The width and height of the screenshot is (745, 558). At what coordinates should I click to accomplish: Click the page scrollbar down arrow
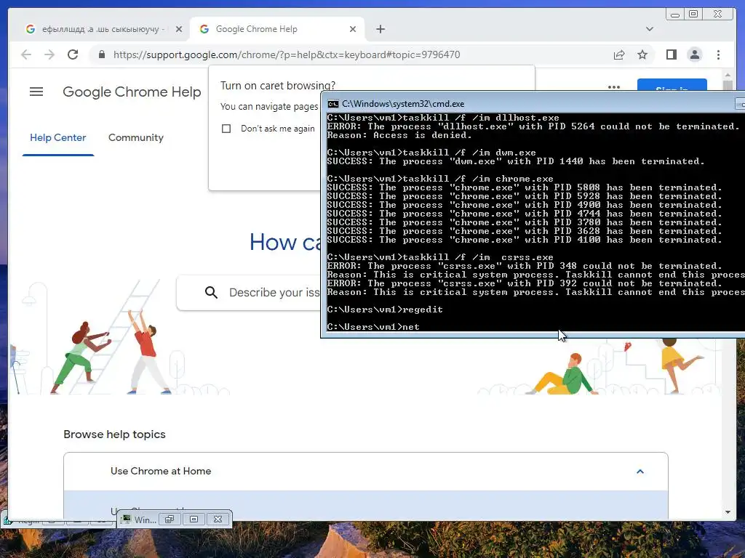pyautogui.click(x=728, y=512)
